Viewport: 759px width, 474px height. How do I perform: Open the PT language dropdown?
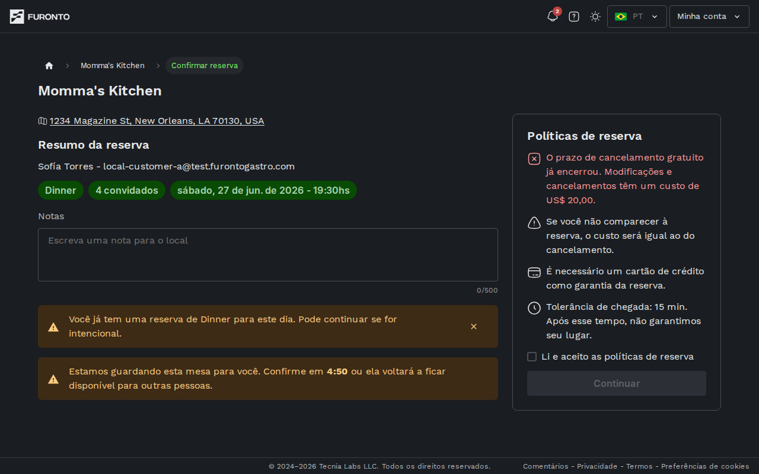coord(637,17)
